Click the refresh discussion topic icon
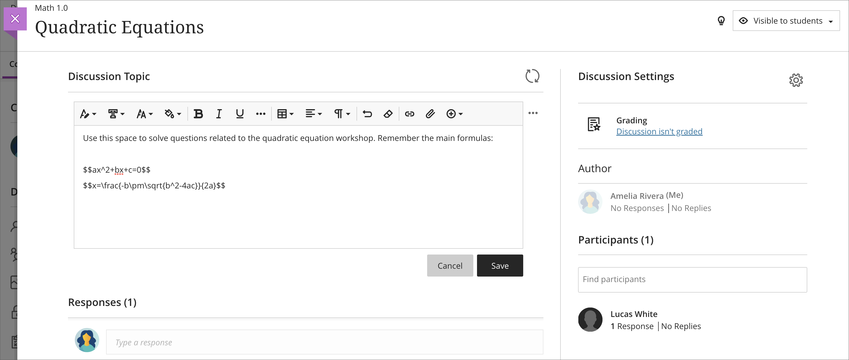The height and width of the screenshot is (360, 849). click(x=532, y=76)
